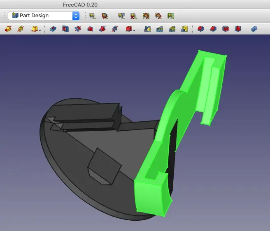Click the Boolean operation icon

[254, 29]
